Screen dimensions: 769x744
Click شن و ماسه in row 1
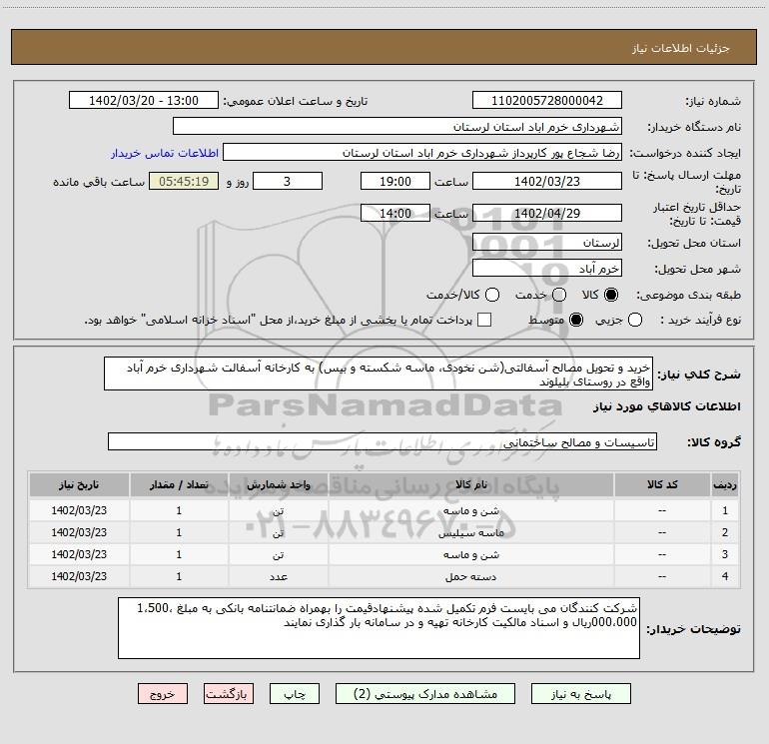coord(470,510)
